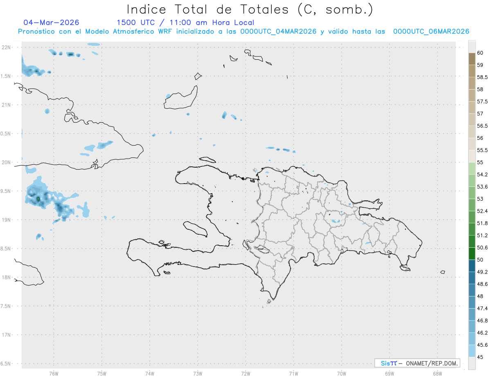
Task: Click the 'SisTT - ONAMET/REP.DOM.' credit box
Action: [x=417, y=363]
